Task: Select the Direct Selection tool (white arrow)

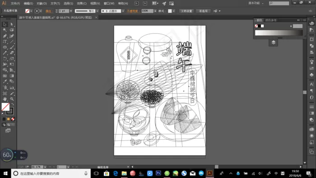Action: coord(12,24)
